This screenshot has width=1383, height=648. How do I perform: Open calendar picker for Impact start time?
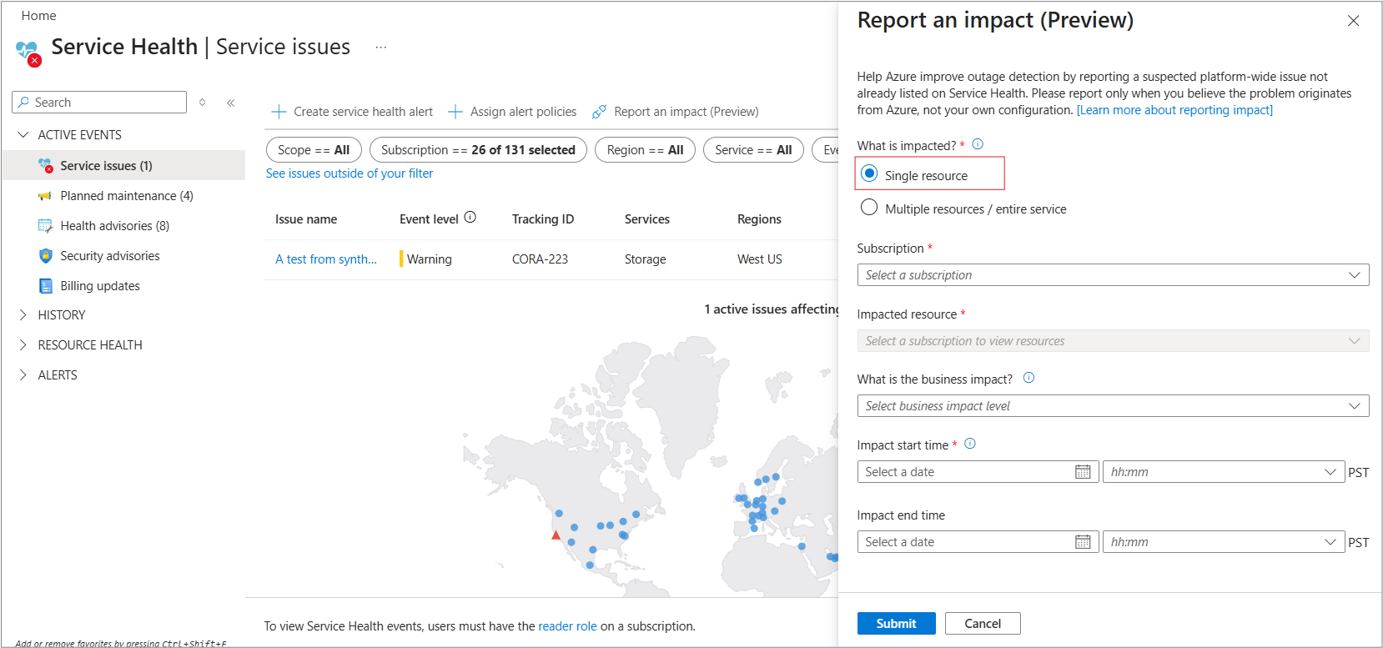(x=1083, y=472)
